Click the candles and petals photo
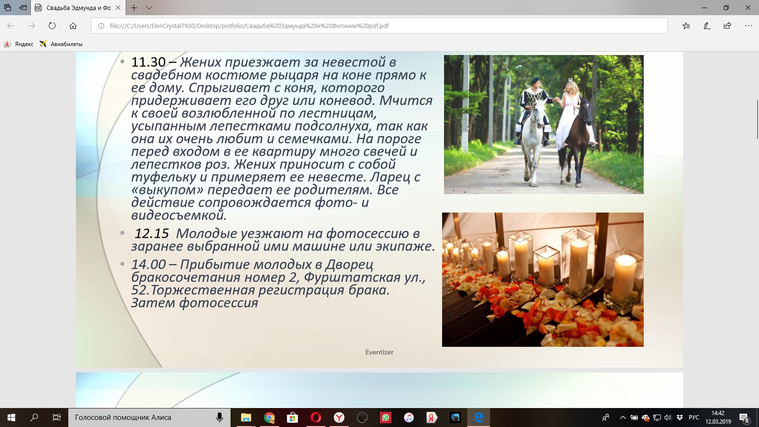Viewport: 759px width, 427px height. pos(543,279)
